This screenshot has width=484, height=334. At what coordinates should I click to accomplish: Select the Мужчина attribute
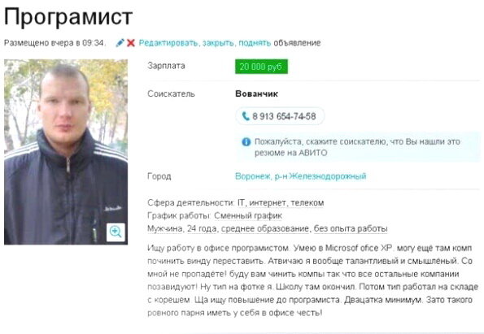(x=165, y=228)
